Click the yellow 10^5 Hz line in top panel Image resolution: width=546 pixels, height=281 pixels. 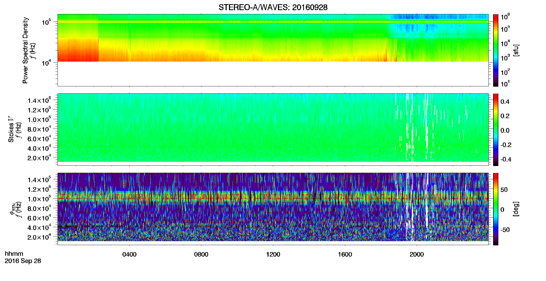[273, 22]
